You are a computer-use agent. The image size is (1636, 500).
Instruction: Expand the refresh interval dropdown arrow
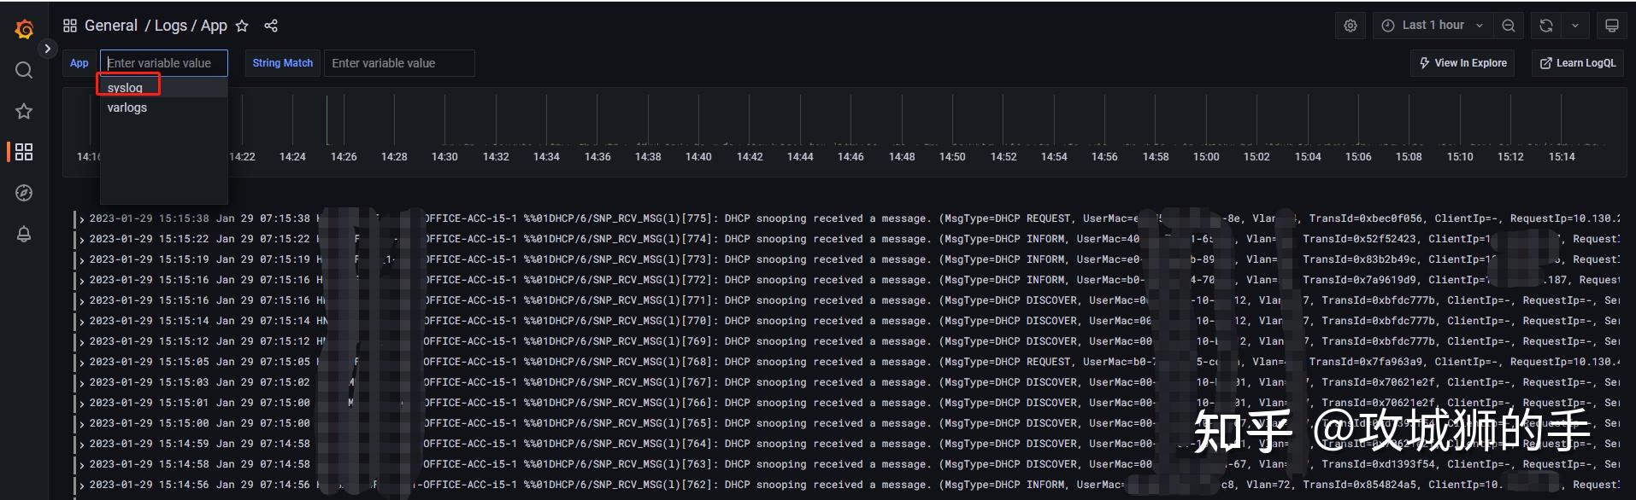[1575, 26]
